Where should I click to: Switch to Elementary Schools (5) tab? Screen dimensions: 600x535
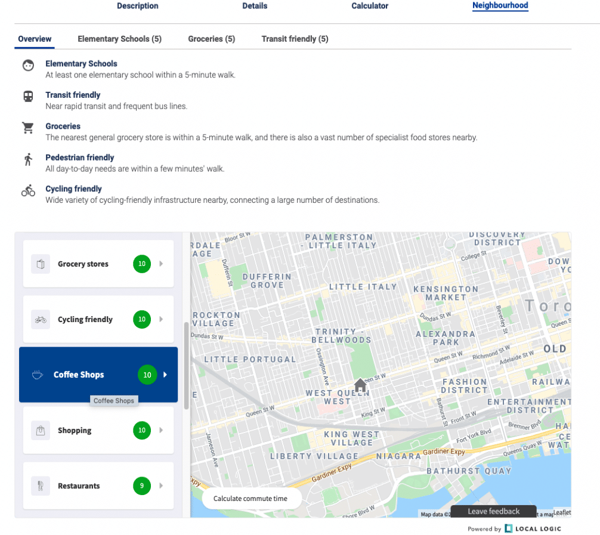click(x=119, y=39)
